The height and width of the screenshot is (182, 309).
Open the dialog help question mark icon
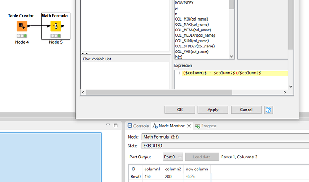pos(269,110)
